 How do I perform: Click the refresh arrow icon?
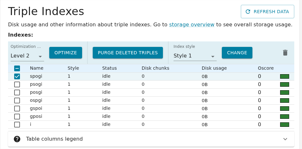pos(248,12)
